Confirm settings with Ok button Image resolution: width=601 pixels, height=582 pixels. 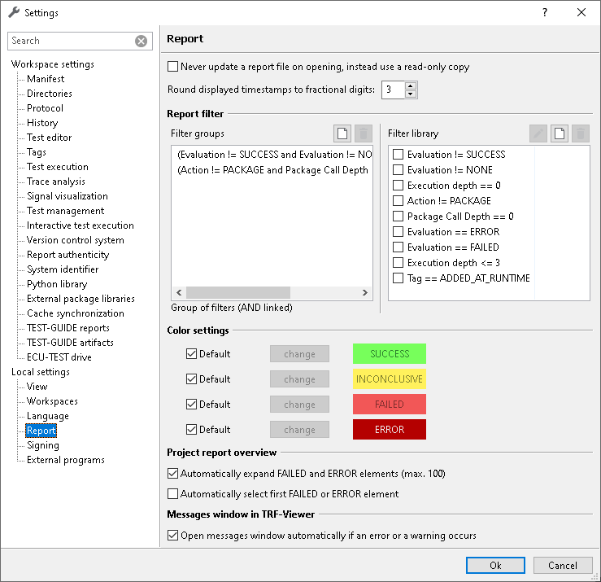(495, 565)
